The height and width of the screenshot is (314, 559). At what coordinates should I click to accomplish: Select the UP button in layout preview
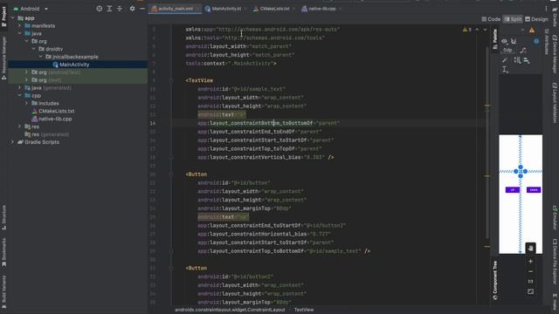[513, 190]
